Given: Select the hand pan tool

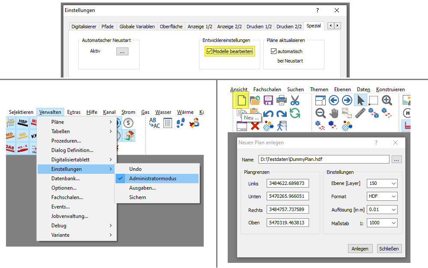Looking at the screenshot, I should (334, 113).
